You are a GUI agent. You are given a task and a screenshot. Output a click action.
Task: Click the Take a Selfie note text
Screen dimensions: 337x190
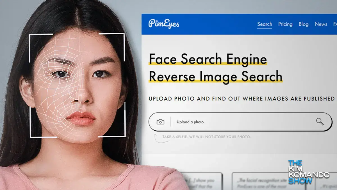tap(206, 137)
